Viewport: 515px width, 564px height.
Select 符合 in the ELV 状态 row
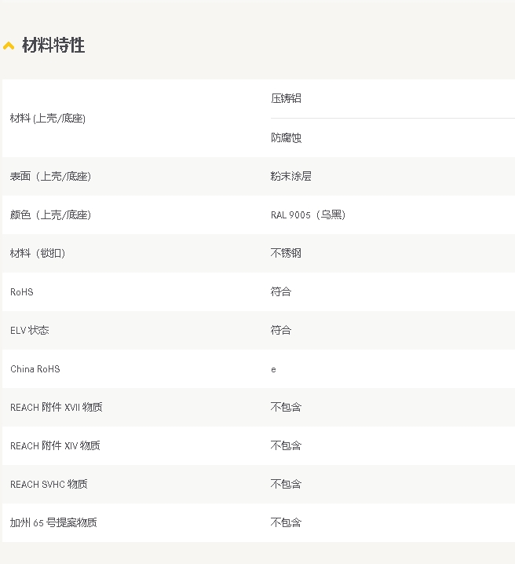coord(281,330)
